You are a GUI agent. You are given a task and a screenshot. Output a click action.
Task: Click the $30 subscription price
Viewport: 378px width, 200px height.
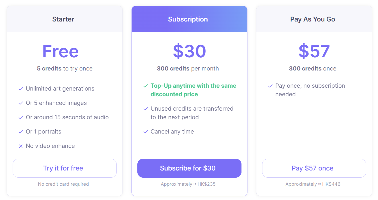pos(189,51)
